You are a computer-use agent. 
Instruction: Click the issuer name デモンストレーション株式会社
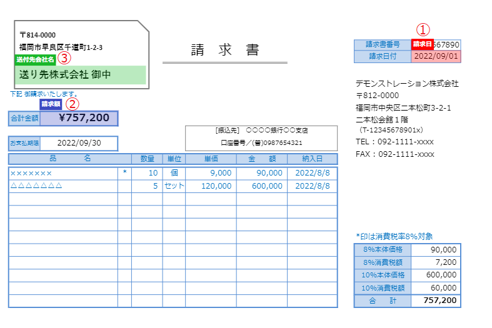[x=407, y=84]
